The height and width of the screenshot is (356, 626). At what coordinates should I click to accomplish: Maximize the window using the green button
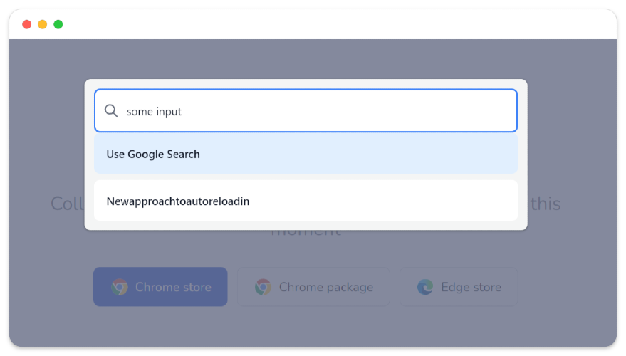pos(58,24)
